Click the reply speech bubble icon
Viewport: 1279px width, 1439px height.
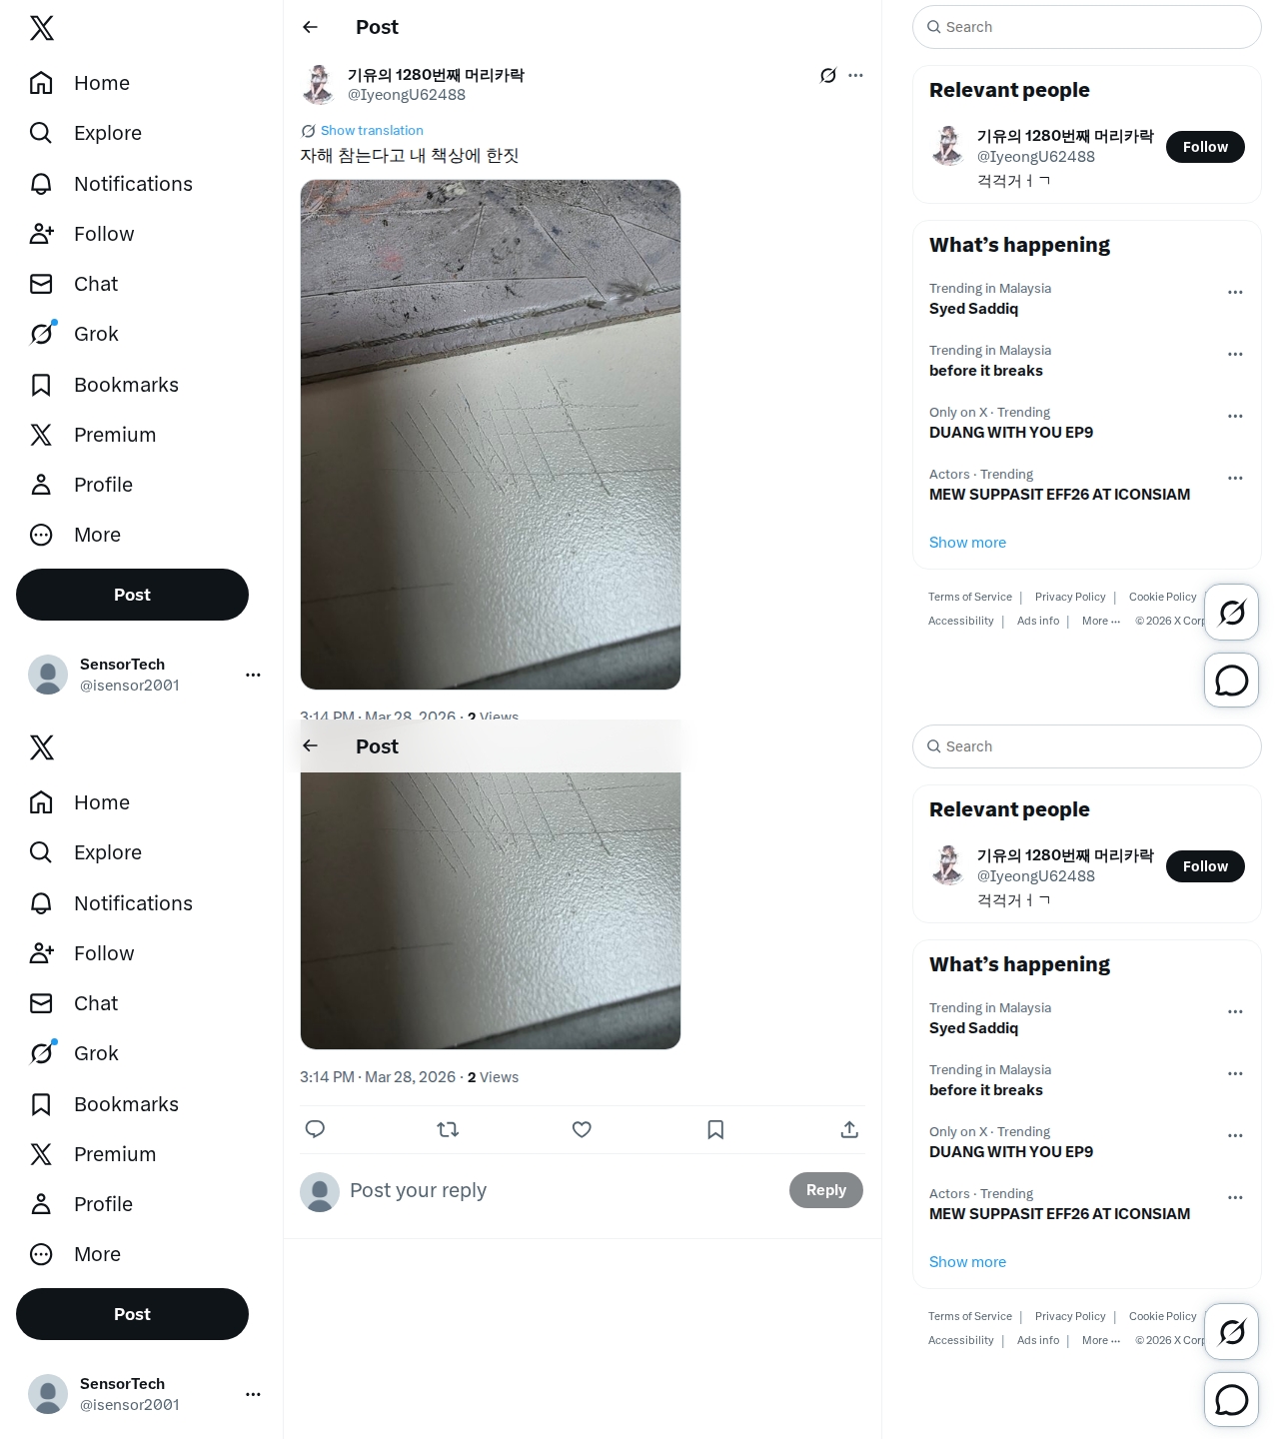tap(315, 1129)
